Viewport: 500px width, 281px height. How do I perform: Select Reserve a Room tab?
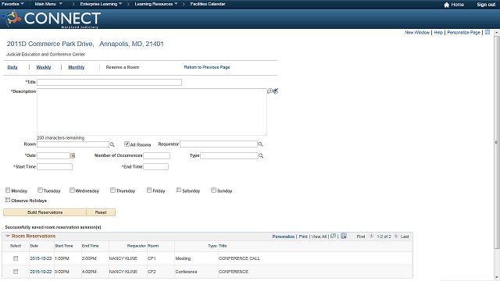click(x=123, y=67)
